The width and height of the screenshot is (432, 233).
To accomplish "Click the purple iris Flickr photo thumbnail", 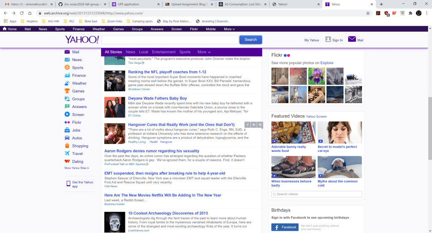I will pos(316,76).
